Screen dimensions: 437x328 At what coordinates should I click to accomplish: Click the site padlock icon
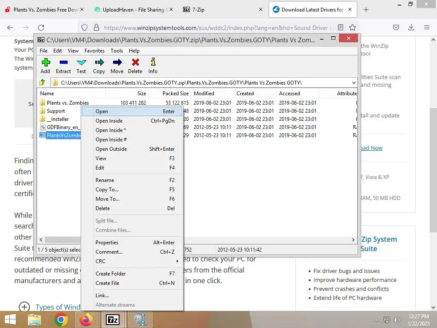96,27
